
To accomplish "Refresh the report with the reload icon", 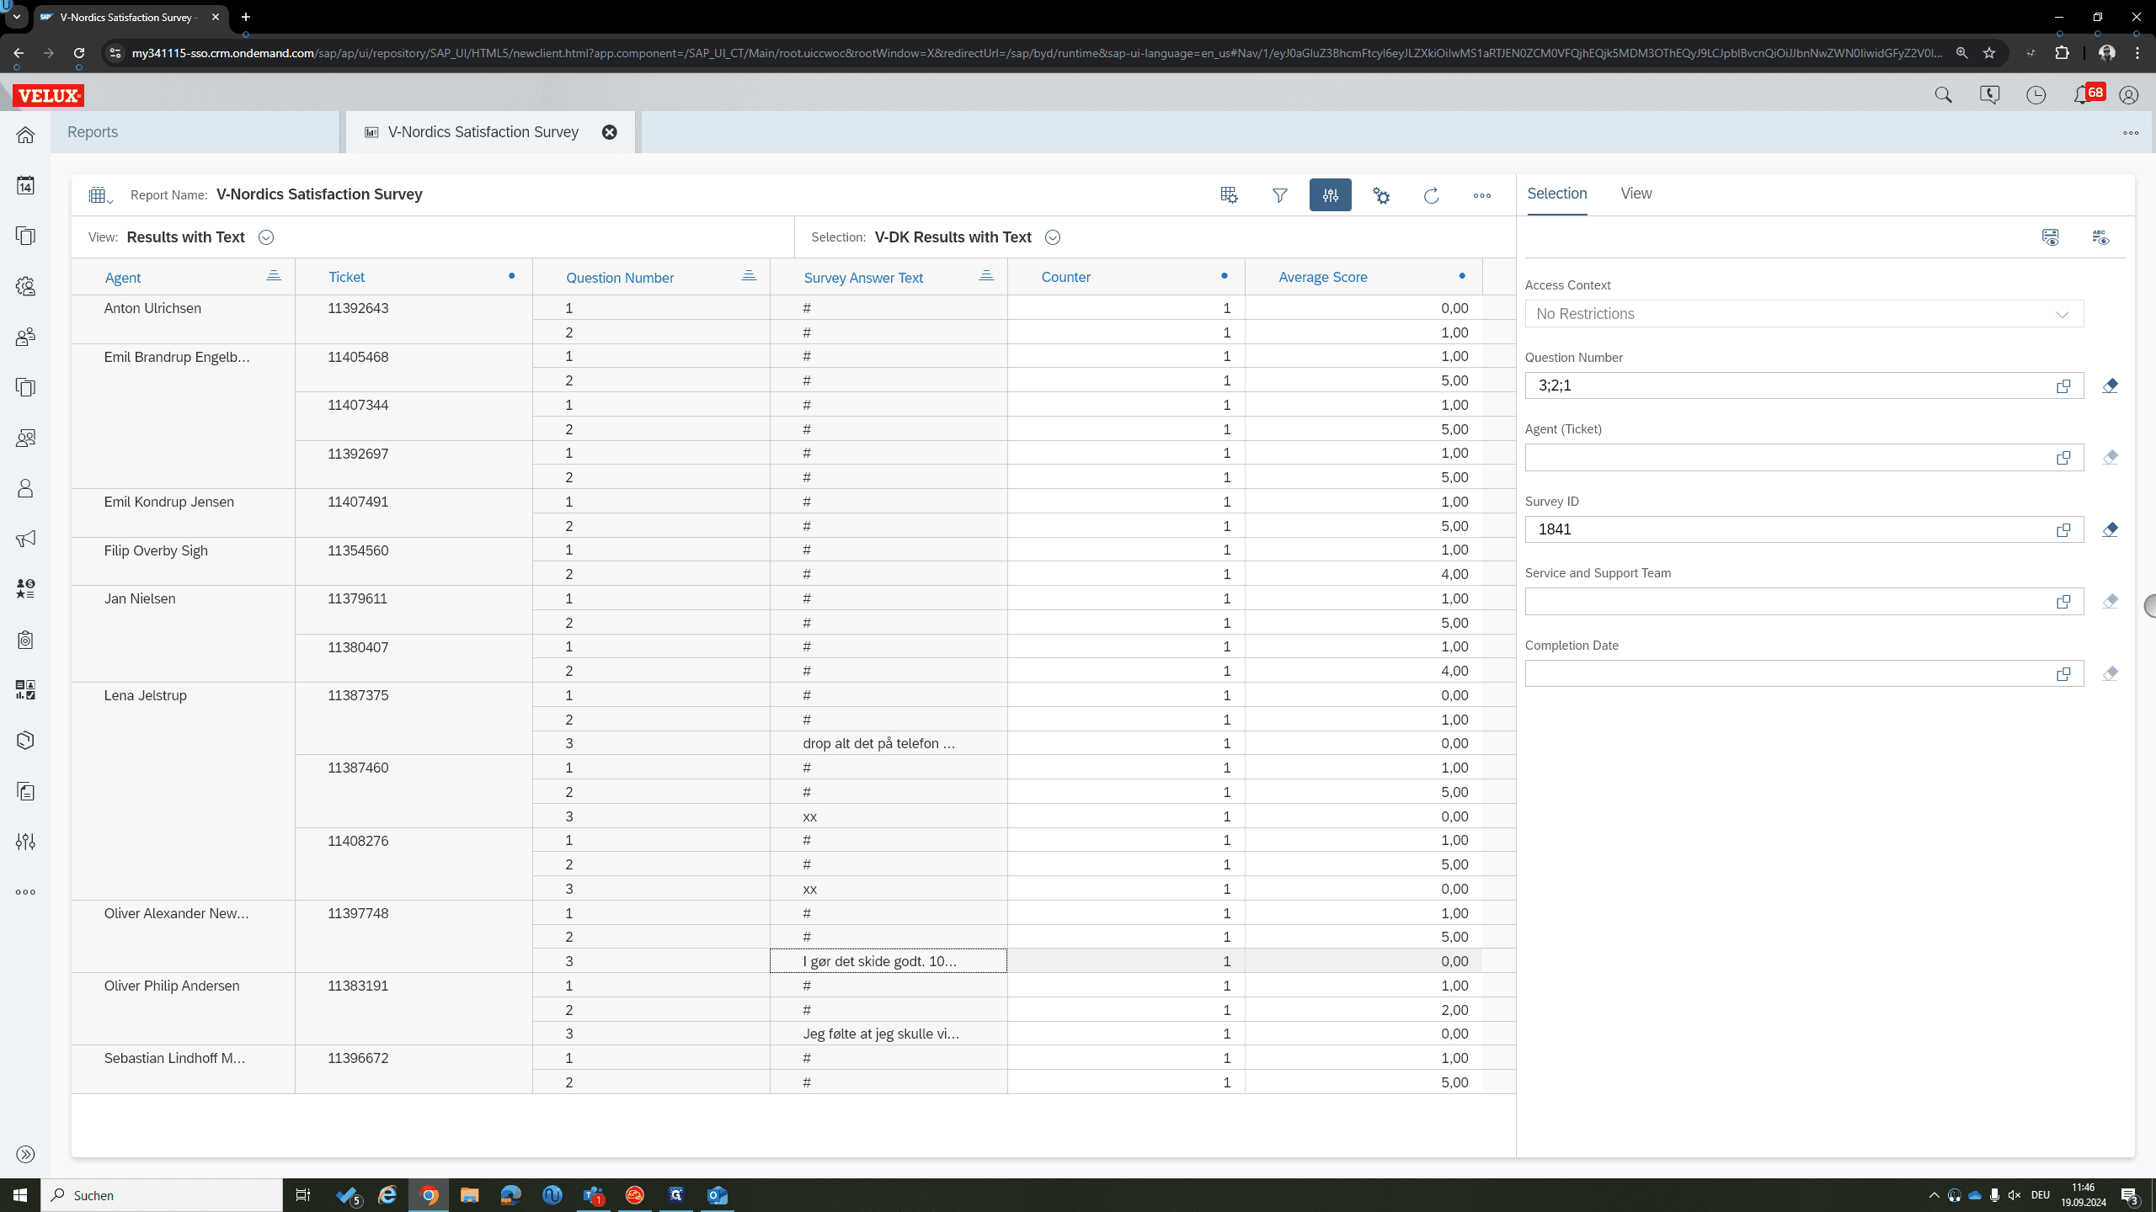I will [x=1431, y=195].
